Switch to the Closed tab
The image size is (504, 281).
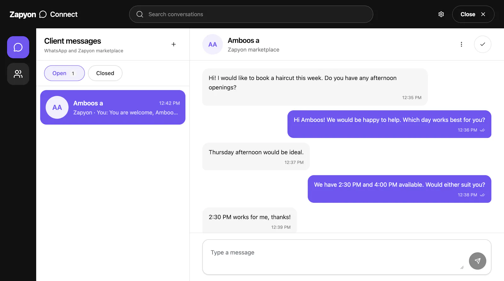tap(105, 73)
